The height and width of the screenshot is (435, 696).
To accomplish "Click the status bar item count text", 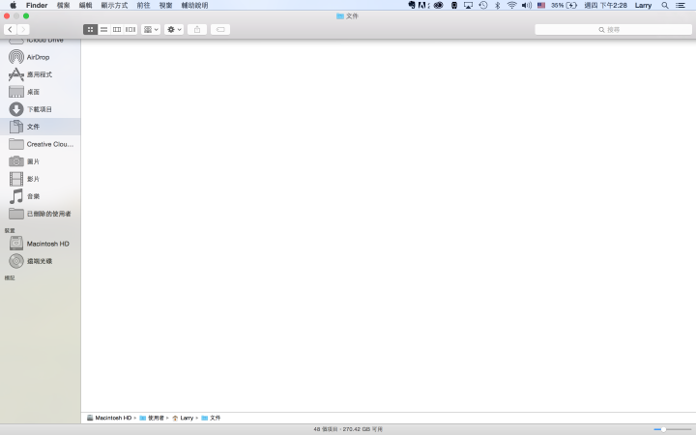I will click(348, 429).
